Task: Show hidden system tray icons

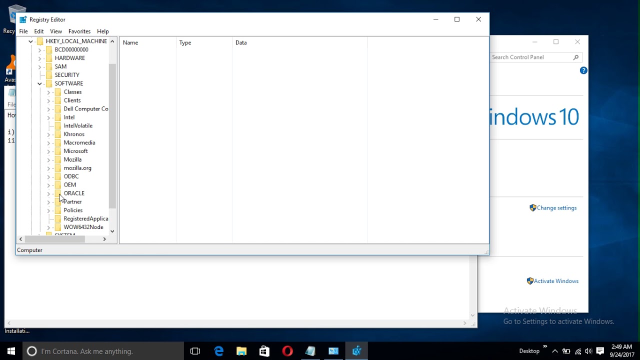Action: pos(555,351)
